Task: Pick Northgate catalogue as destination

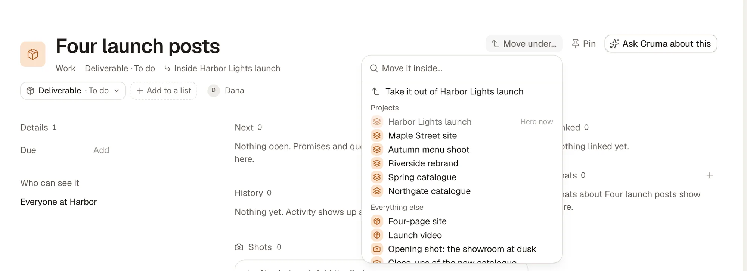Action: click(462, 191)
